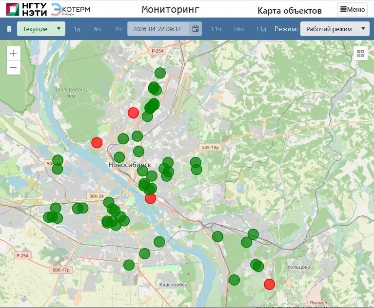Click the 50К-24 road badge
Viewport: 374px width, 308px height.
[x=97, y=196]
